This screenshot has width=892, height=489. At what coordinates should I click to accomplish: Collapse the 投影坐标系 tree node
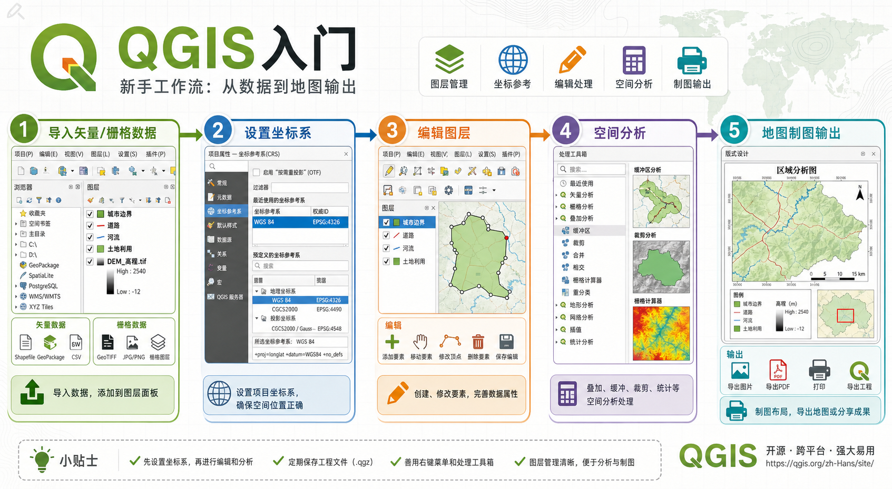(257, 318)
